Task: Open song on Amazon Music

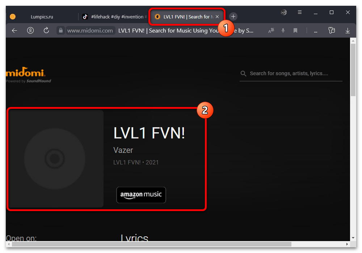Action: [x=141, y=195]
